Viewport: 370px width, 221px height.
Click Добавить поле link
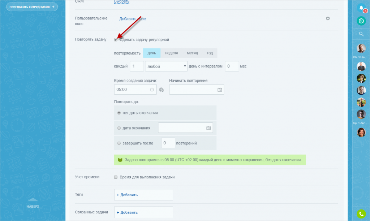[x=132, y=19]
